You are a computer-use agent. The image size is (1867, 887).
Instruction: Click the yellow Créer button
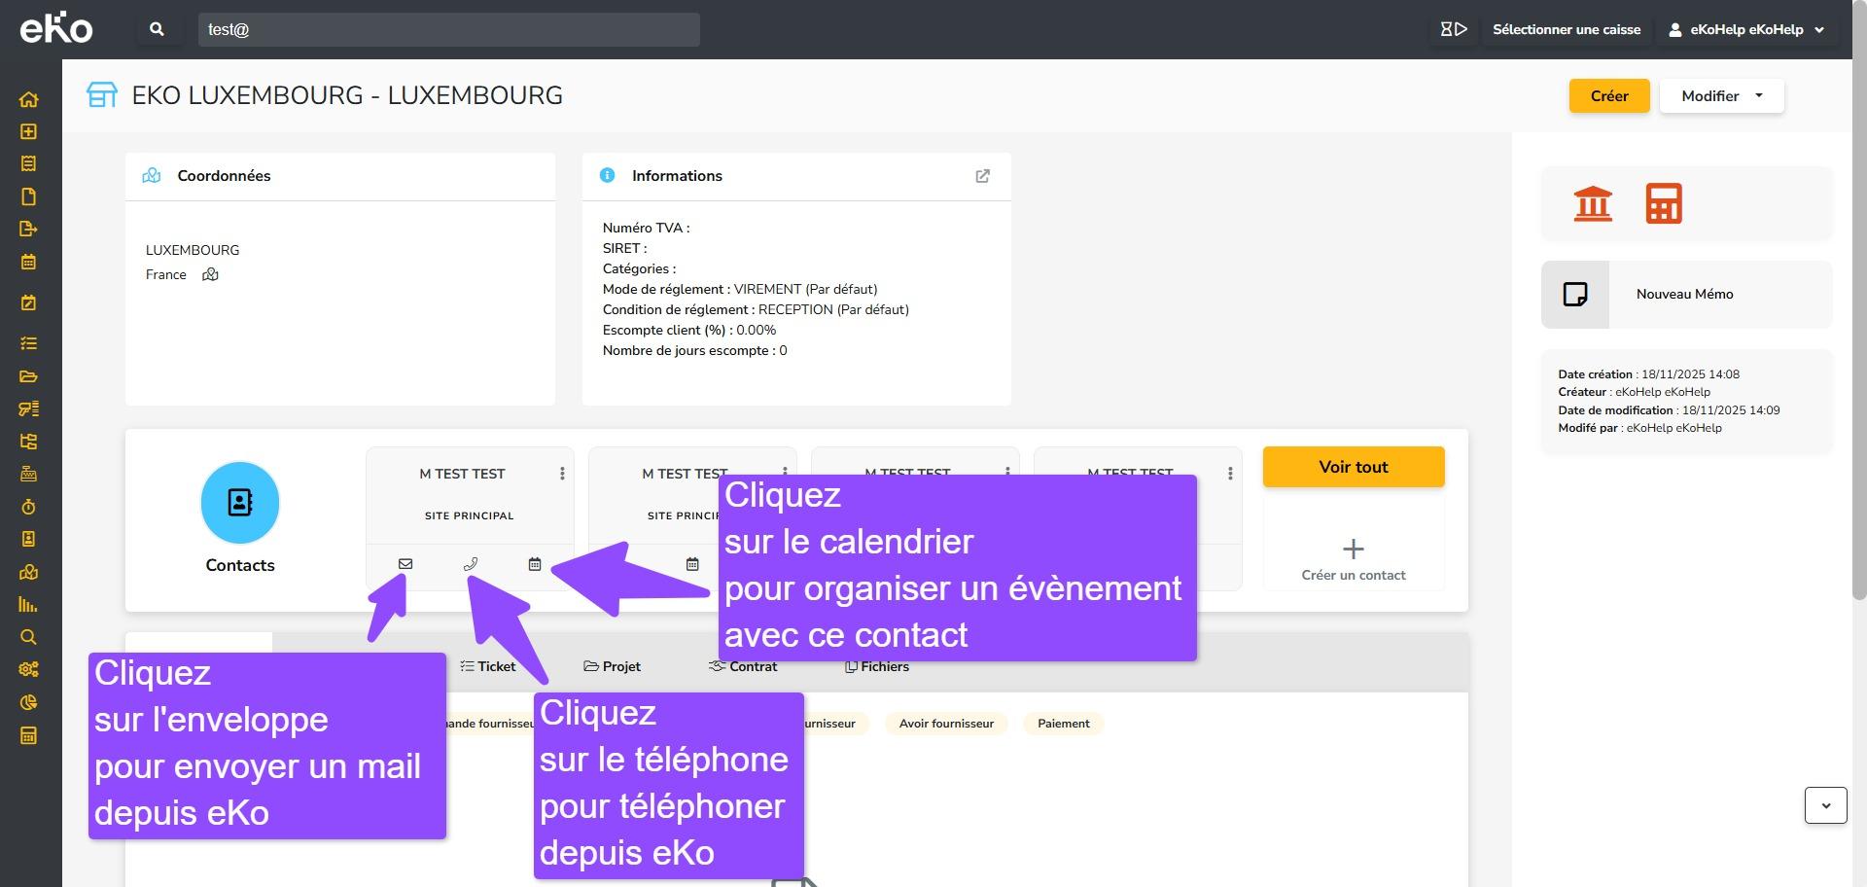1608,96
